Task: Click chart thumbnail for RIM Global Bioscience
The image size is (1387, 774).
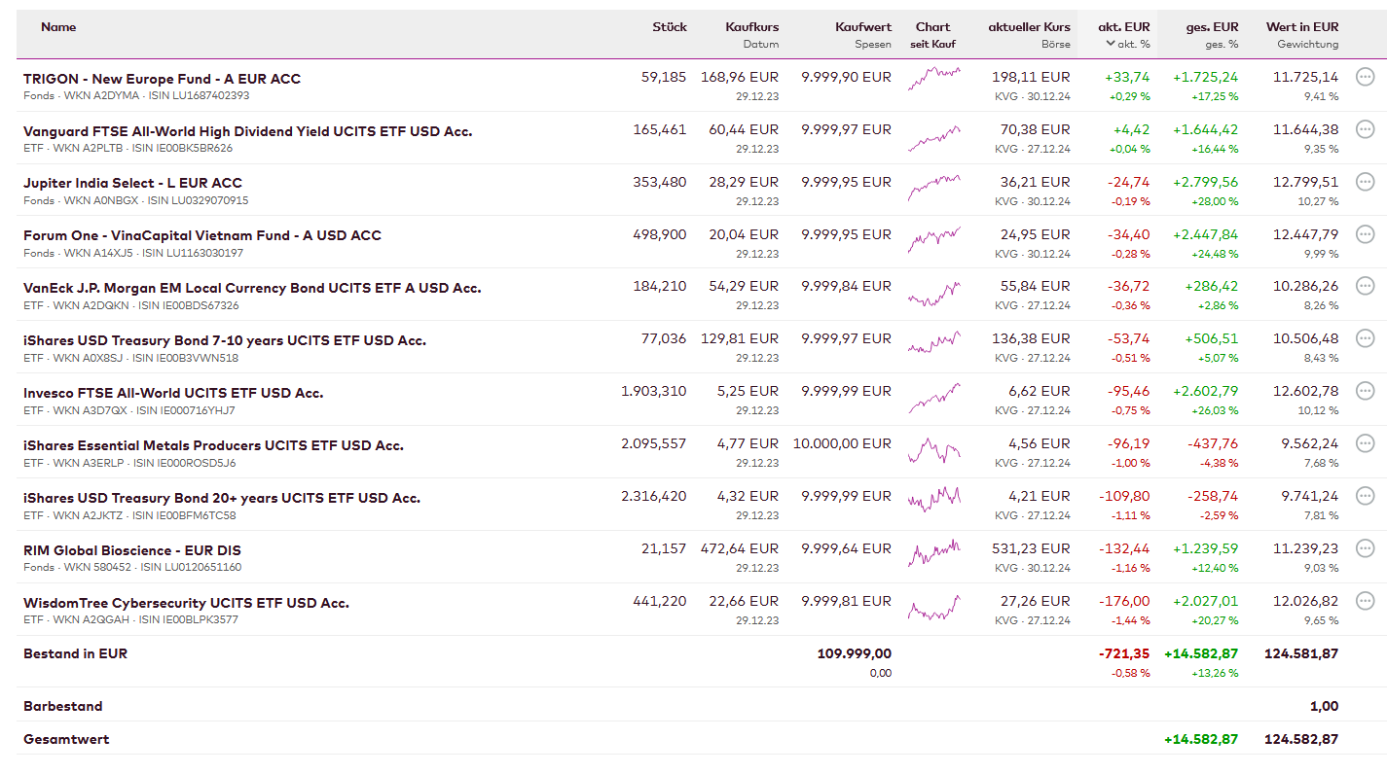Action: 933,556
